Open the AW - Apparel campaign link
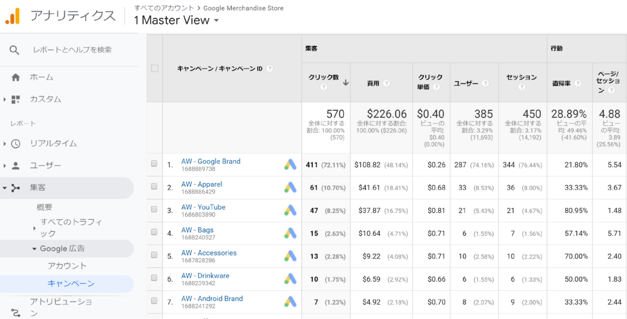 (202, 184)
